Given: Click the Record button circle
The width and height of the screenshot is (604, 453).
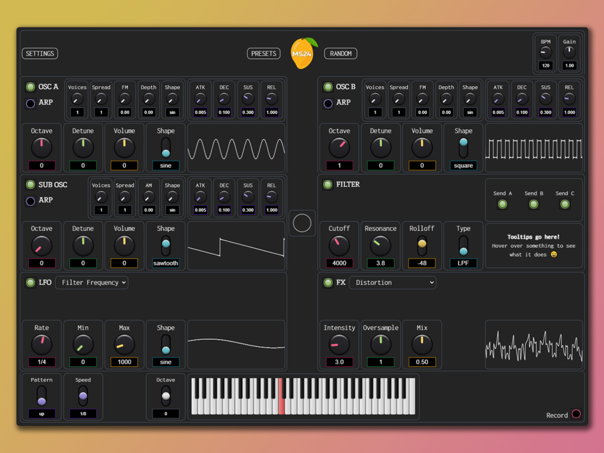Looking at the screenshot, I should click(x=576, y=414).
